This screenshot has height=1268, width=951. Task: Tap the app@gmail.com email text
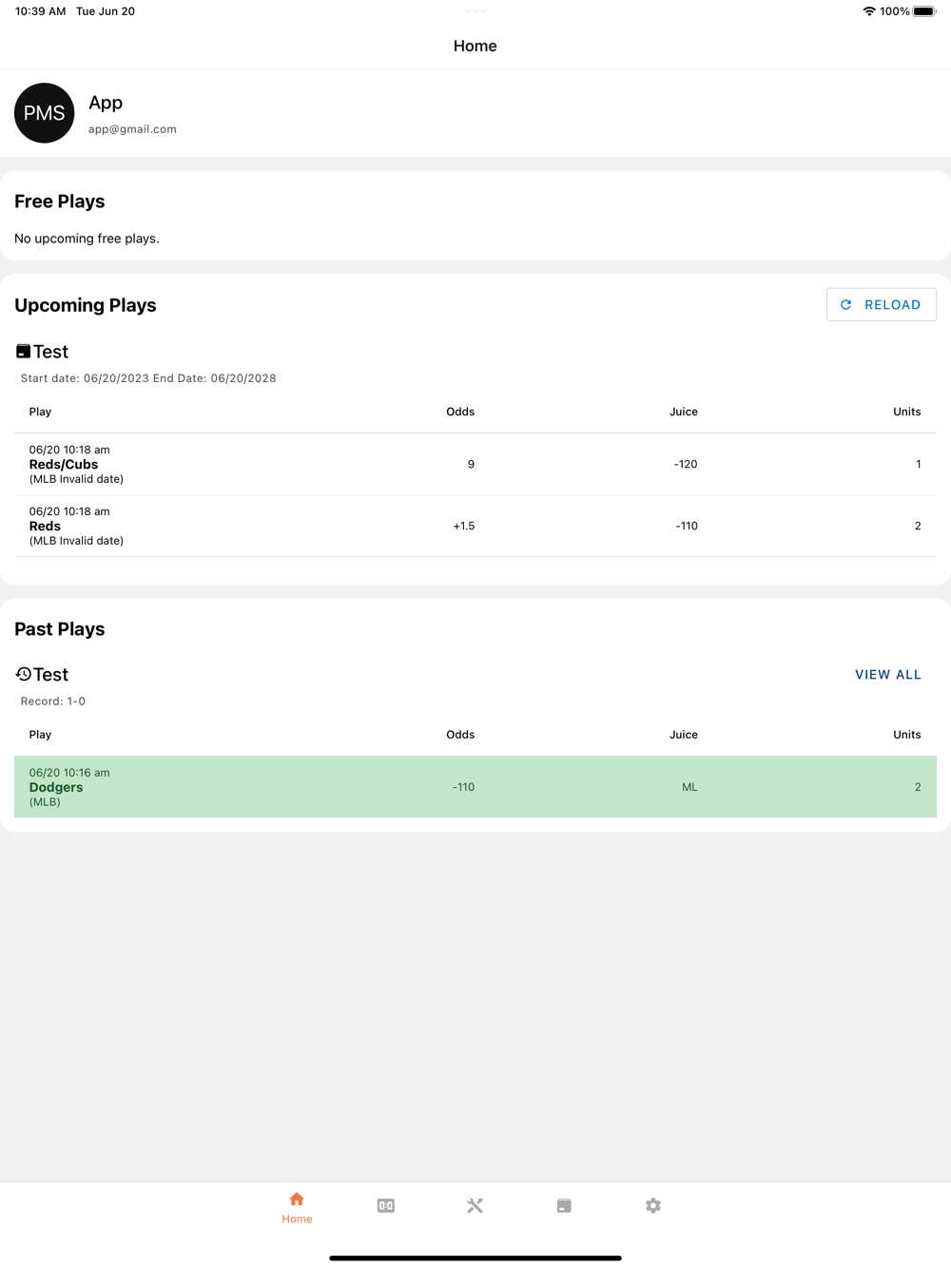[x=132, y=129]
